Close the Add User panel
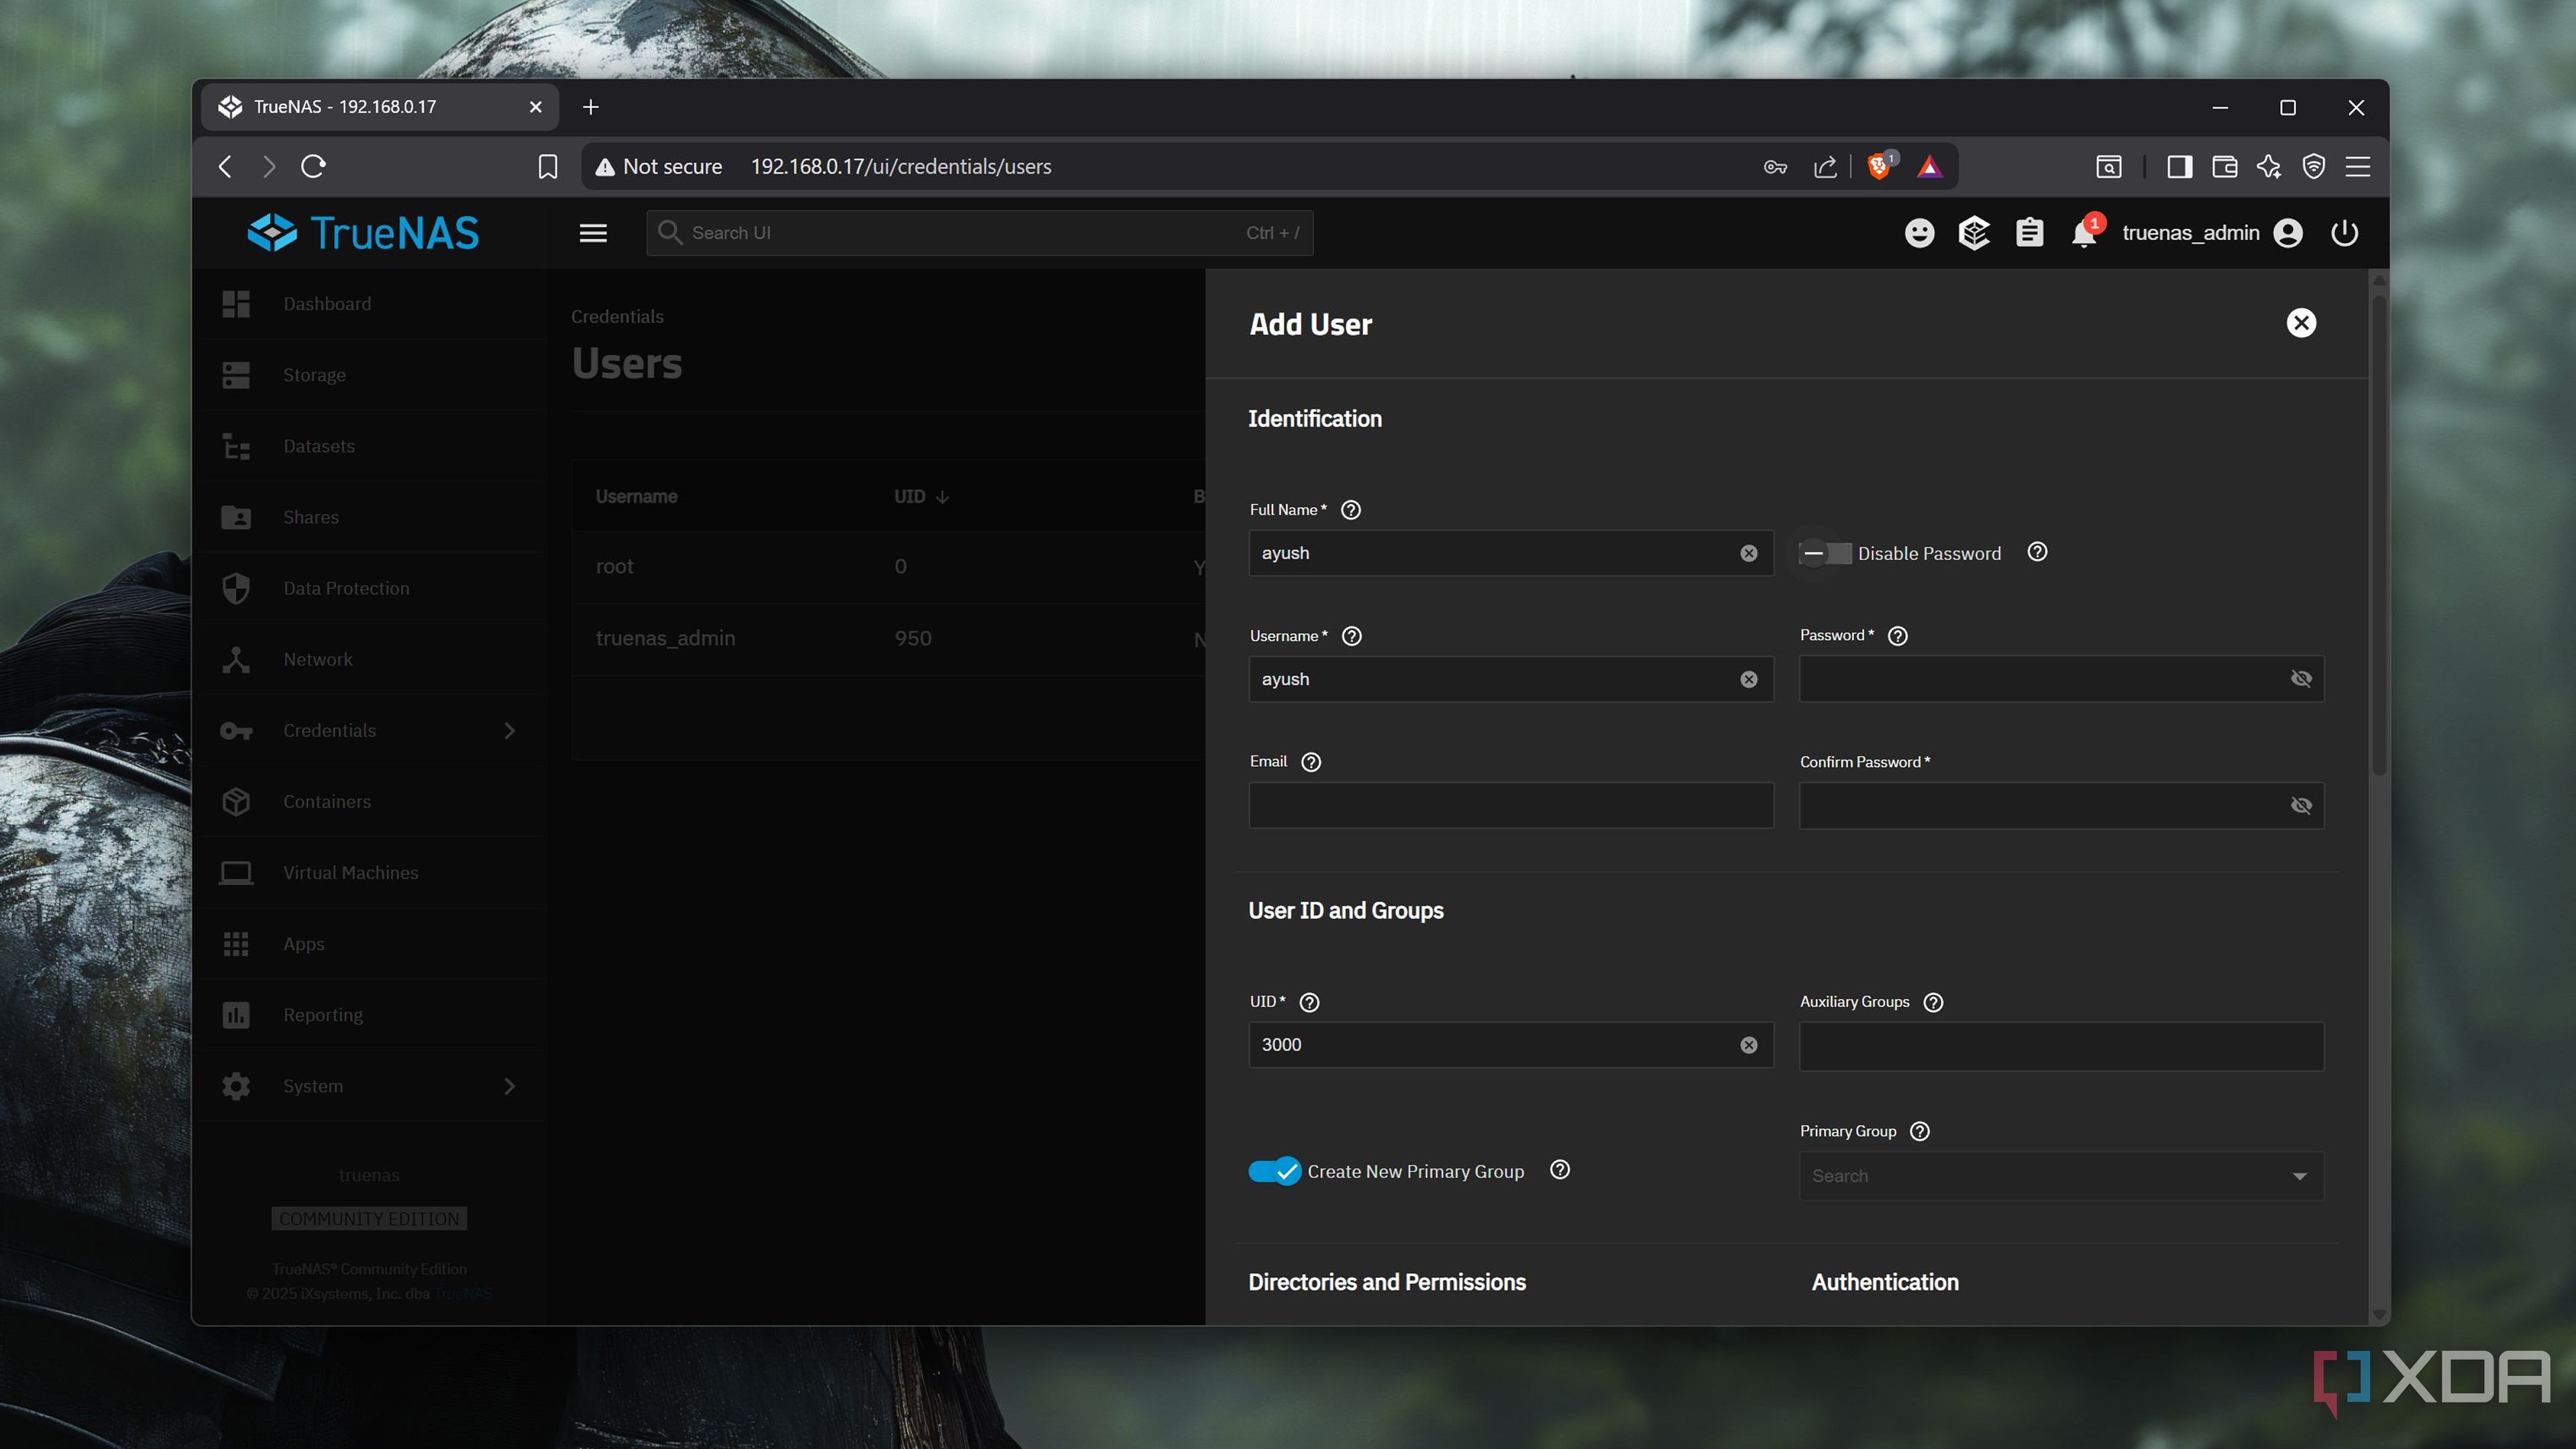The width and height of the screenshot is (2576, 1449). point(2301,323)
